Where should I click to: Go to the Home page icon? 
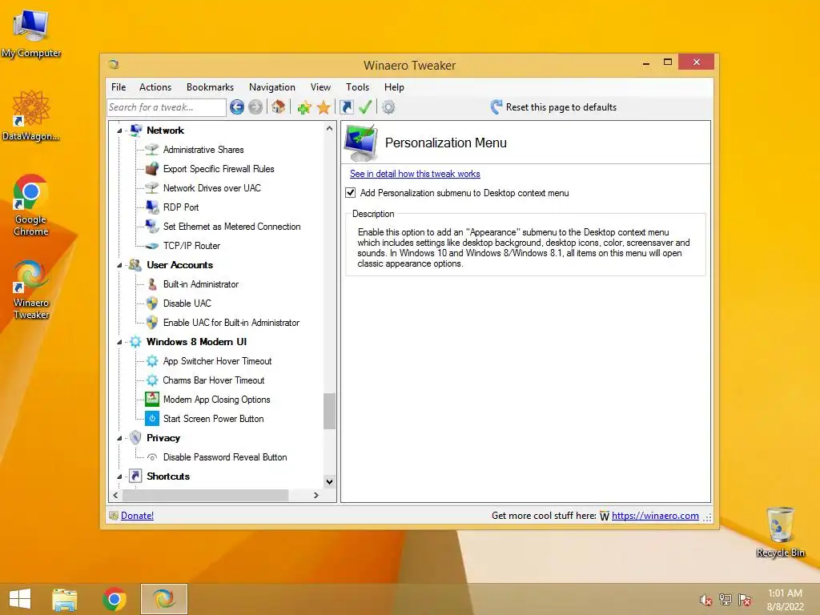[x=278, y=107]
